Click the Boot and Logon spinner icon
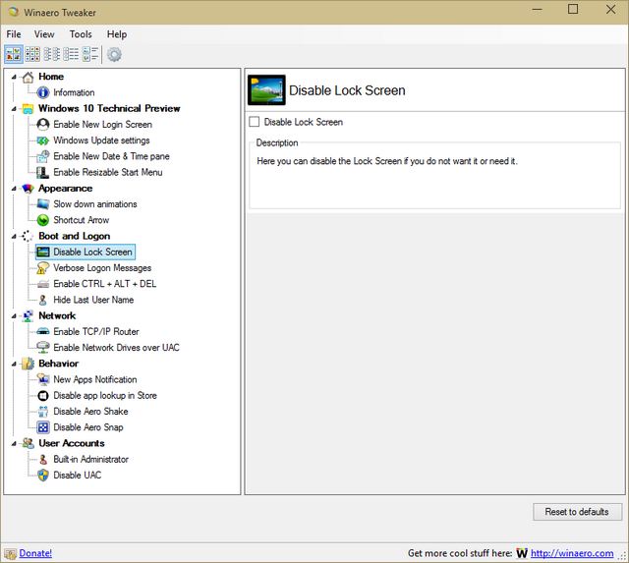This screenshot has width=629, height=563. click(28, 236)
